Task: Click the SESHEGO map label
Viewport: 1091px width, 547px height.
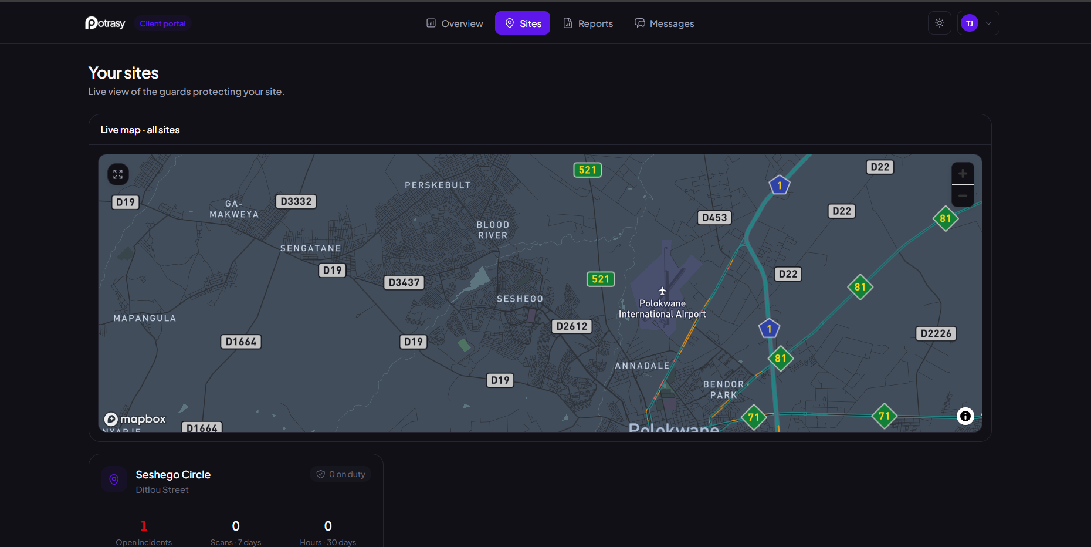Action: (520, 299)
